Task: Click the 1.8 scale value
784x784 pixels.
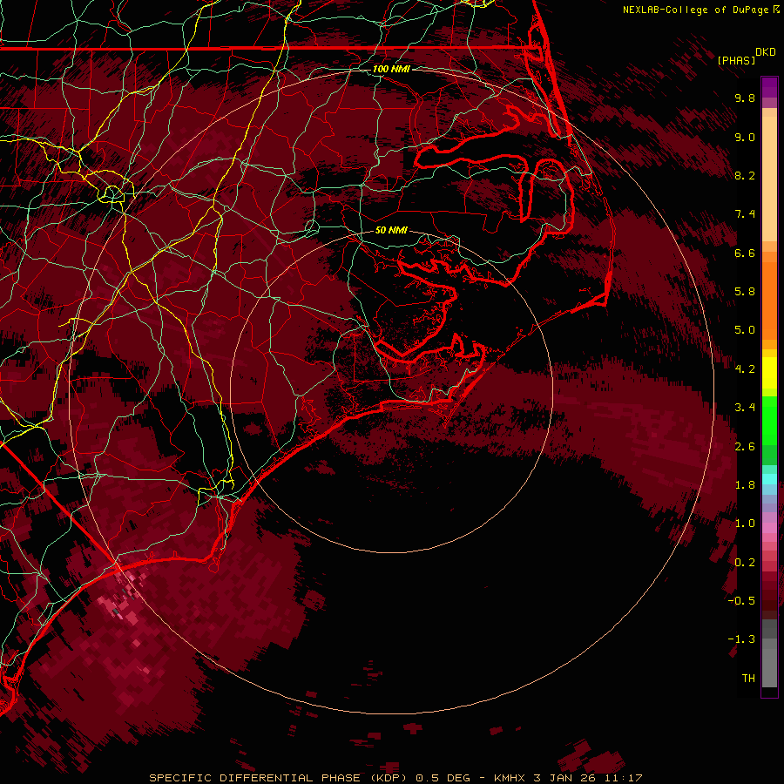Action: click(x=745, y=485)
